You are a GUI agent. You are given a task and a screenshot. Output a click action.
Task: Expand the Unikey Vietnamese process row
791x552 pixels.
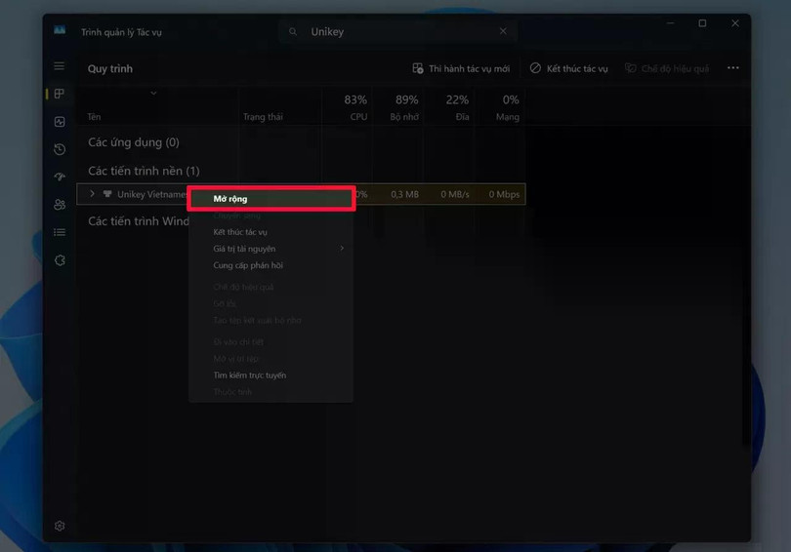92,194
